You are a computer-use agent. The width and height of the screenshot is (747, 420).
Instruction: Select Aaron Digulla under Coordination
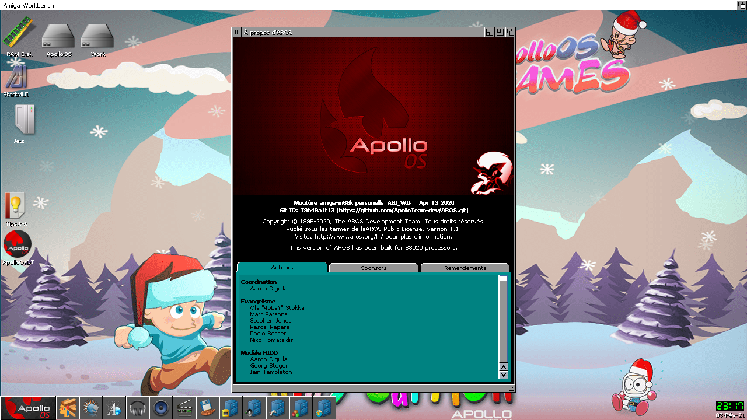268,289
